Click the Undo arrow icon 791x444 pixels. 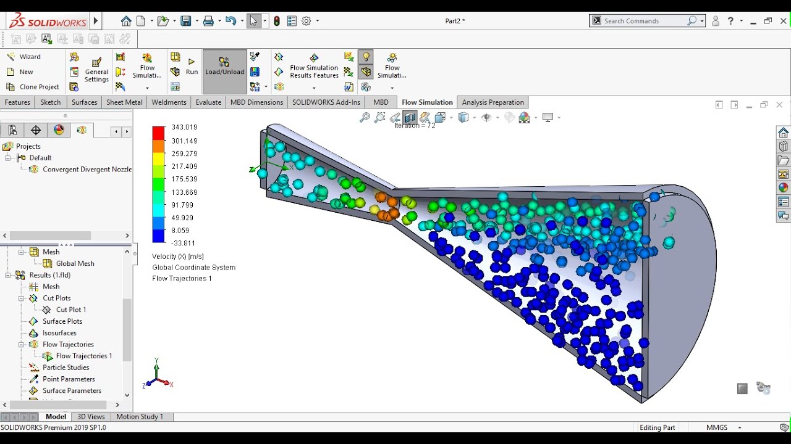pyautogui.click(x=231, y=21)
